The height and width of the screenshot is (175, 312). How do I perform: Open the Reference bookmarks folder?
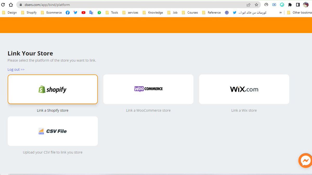coord(211,12)
